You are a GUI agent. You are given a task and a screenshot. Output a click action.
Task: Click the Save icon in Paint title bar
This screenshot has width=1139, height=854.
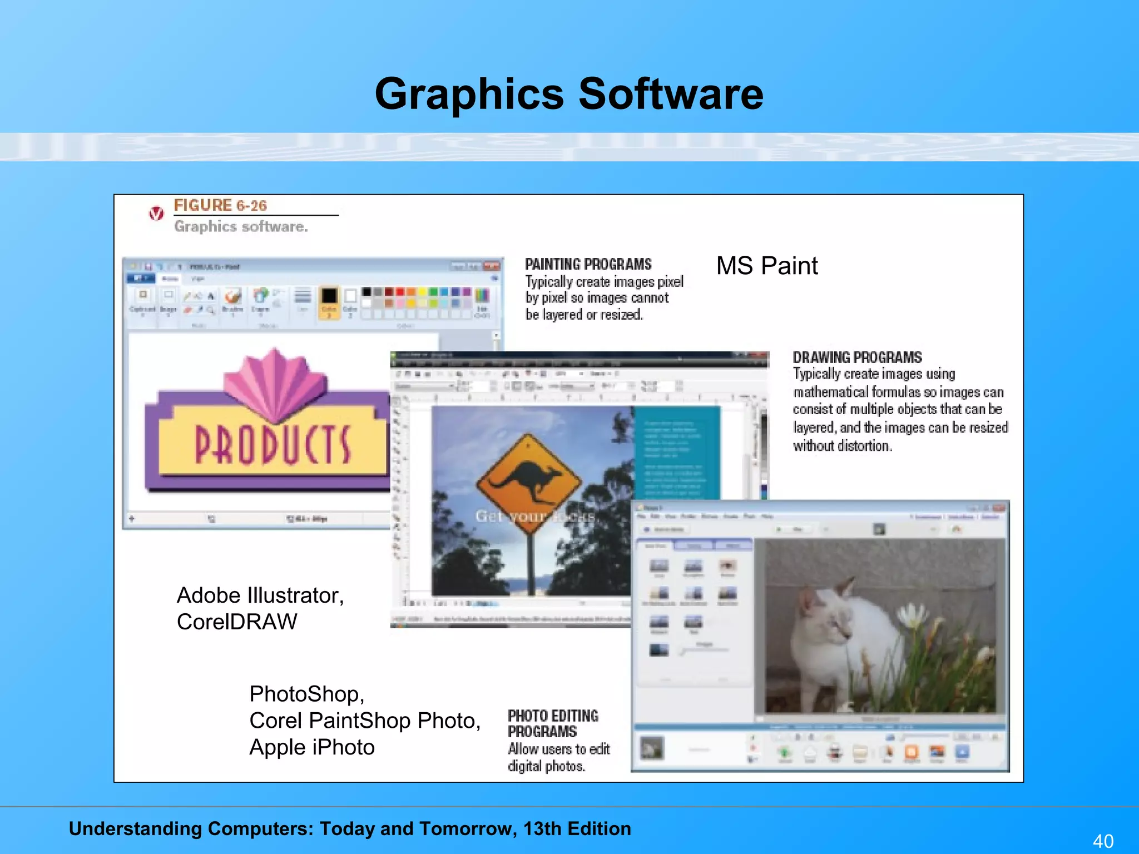(148, 267)
